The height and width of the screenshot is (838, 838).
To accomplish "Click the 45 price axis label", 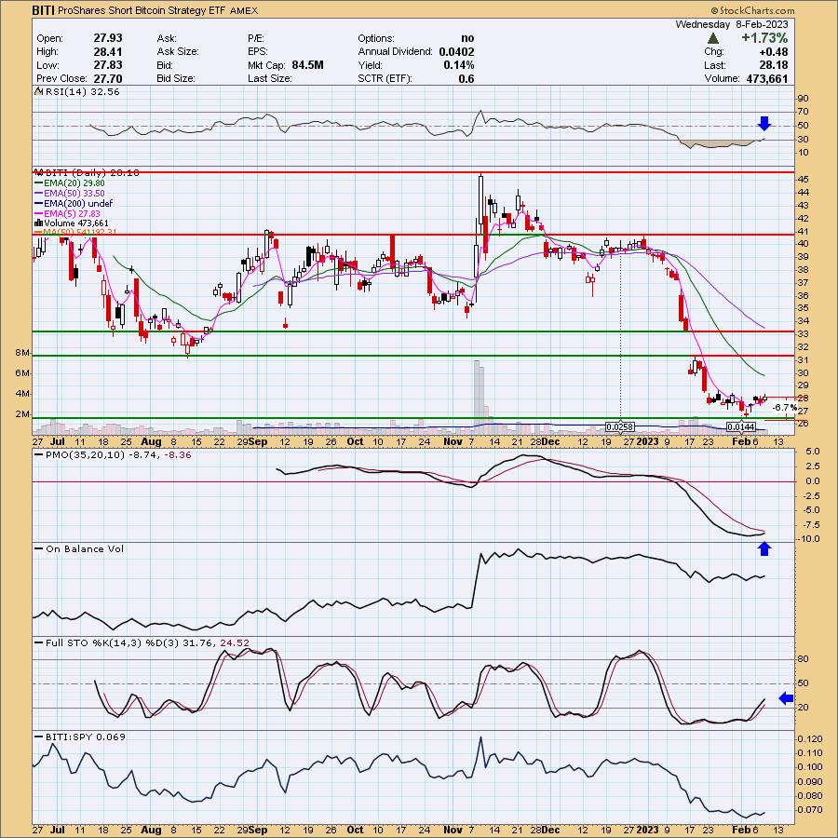I will point(804,179).
